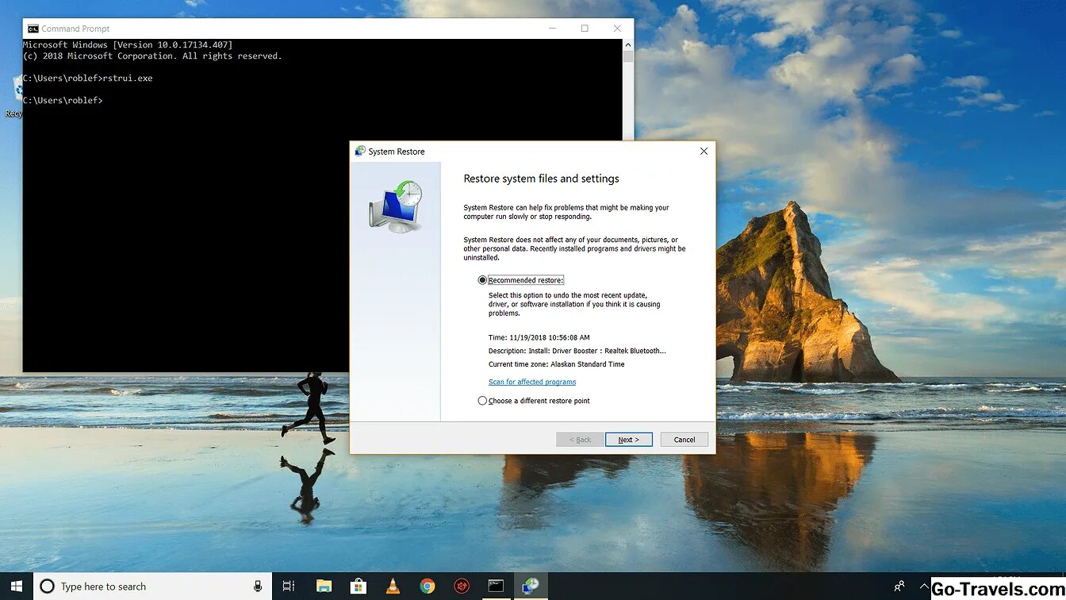Click the Next button
The width and height of the screenshot is (1066, 600).
pyautogui.click(x=628, y=439)
